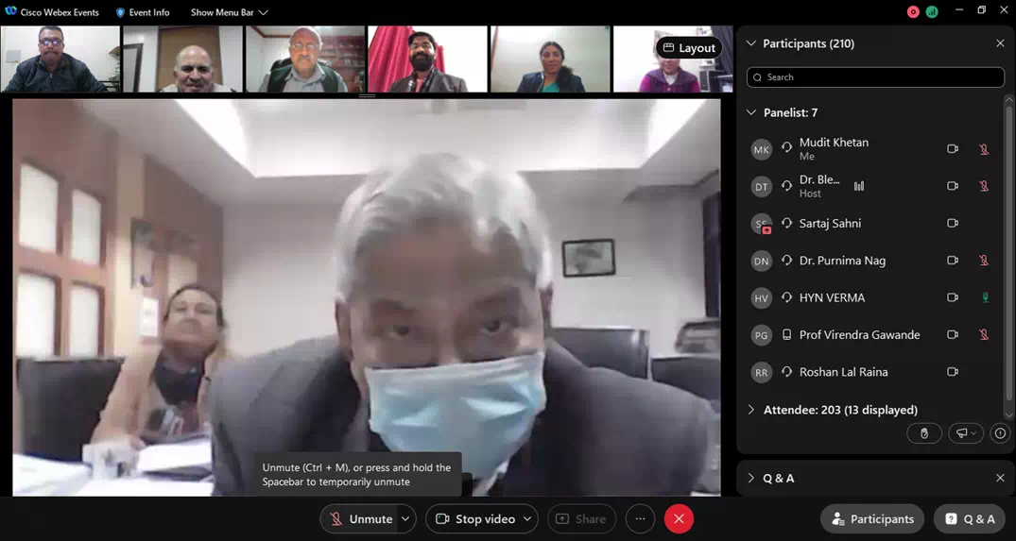This screenshot has width=1016, height=541.
Task: Select thumbnail of man by bookshelf
Action: pos(305,59)
